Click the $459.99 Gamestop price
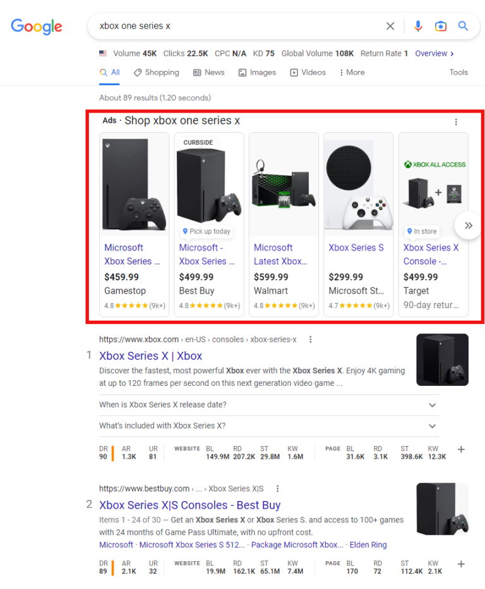The height and width of the screenshot is (589, 485). pos(121,277)
